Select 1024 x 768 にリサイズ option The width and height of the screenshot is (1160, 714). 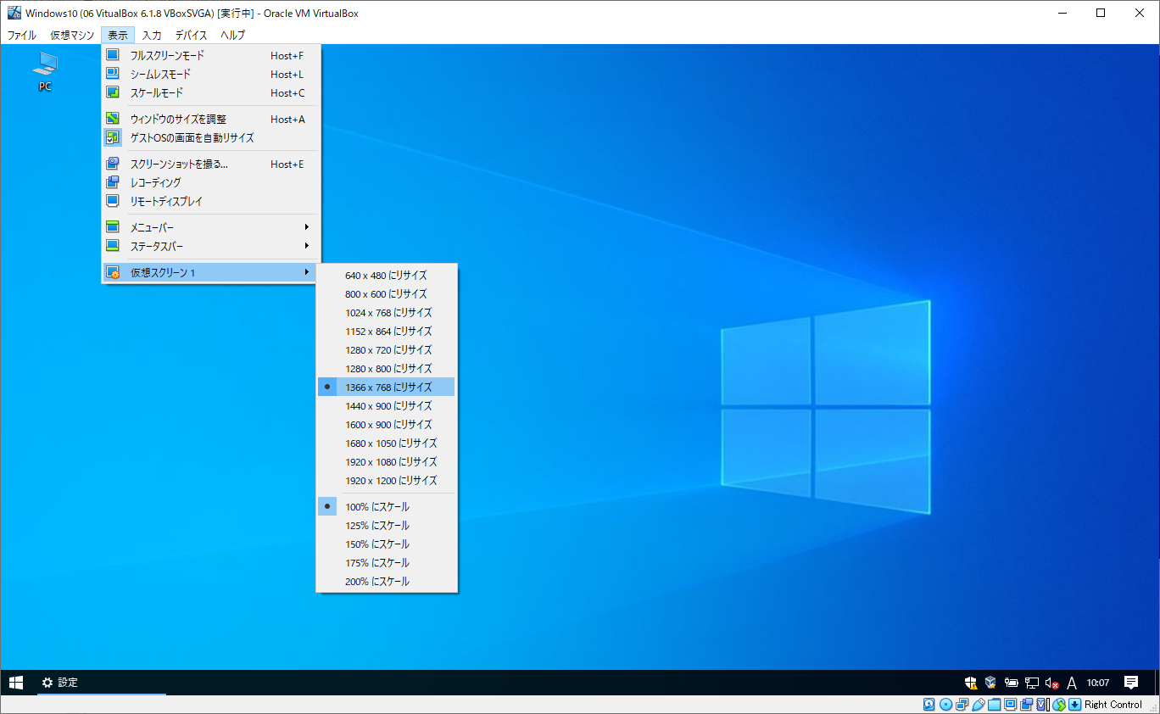click(x=388, y=313)
